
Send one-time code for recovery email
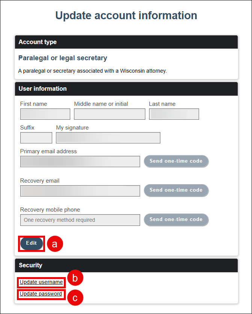point(176,190)
